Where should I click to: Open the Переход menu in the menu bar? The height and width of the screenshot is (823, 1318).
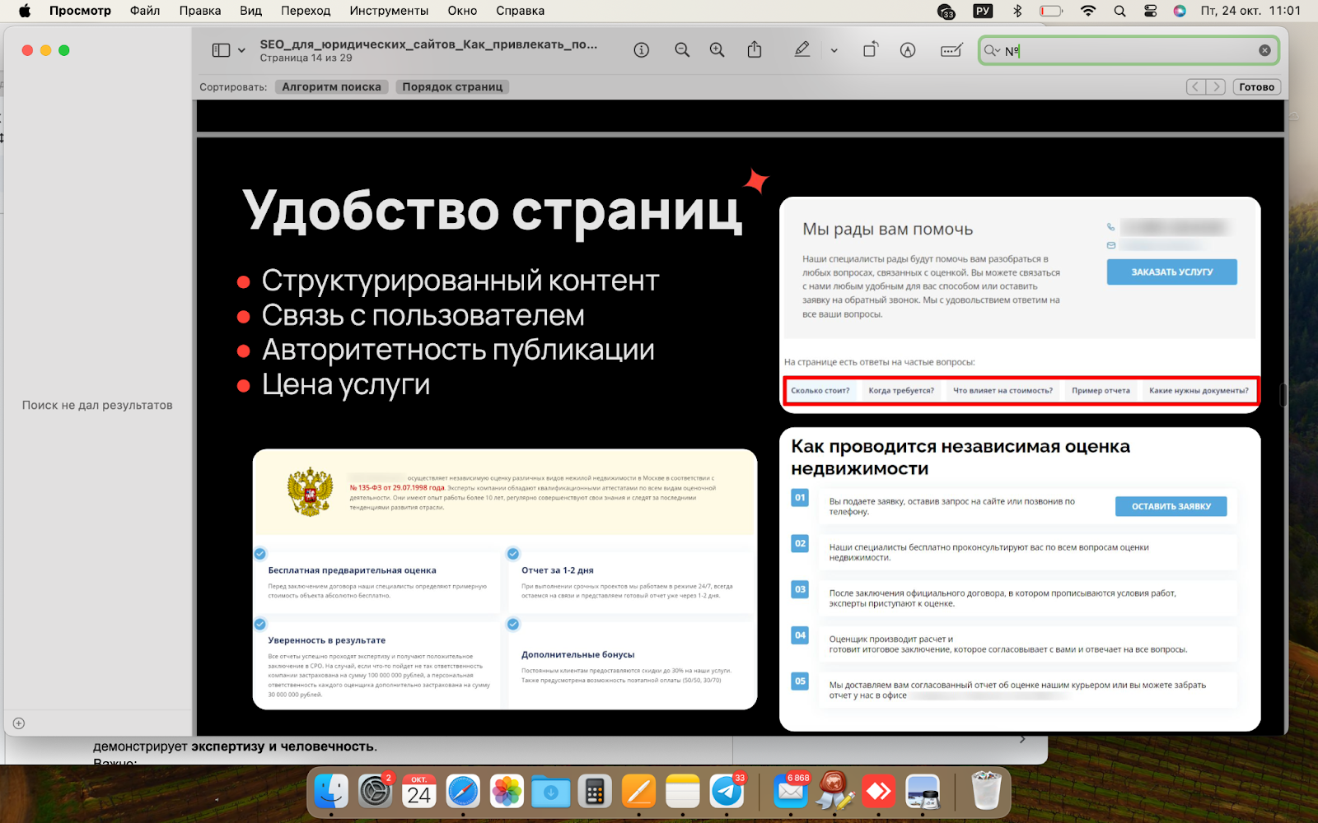(x=306, y=11)
